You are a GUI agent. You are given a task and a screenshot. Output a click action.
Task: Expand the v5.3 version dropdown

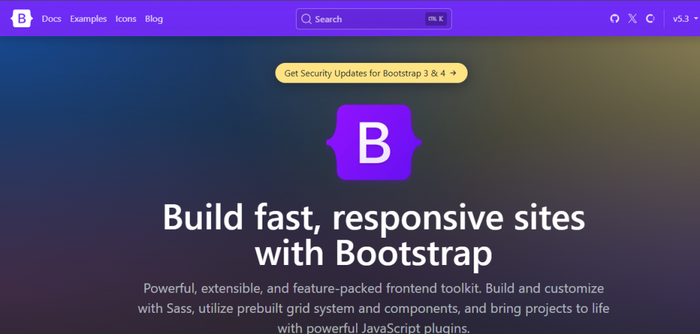click(685, 18)
